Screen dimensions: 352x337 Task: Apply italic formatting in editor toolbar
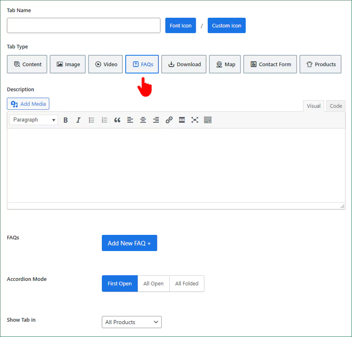pos(78,120)
